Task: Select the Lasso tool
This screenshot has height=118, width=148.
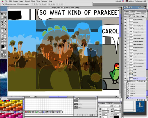Action: tap(2, 20)
